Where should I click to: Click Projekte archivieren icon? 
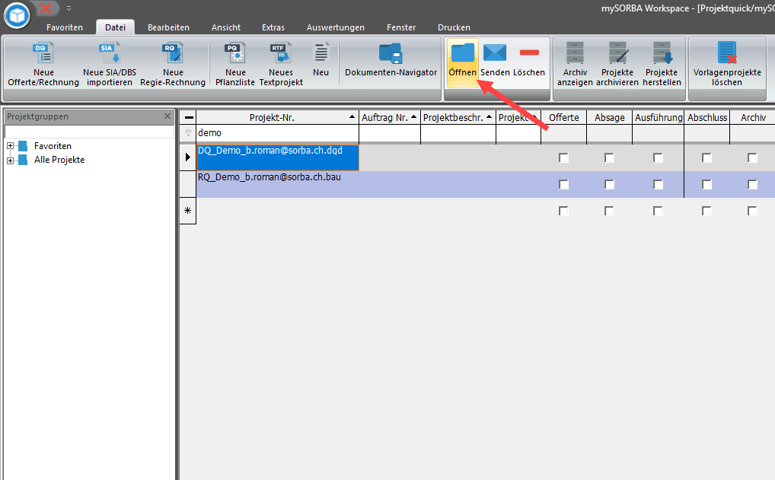pos(618,52)
